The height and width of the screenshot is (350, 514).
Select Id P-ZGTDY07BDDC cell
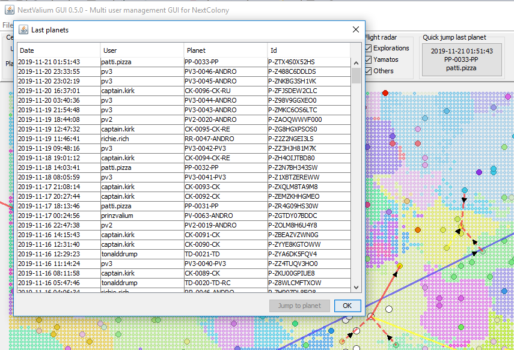pyautogui.click(x=309, y=216)
